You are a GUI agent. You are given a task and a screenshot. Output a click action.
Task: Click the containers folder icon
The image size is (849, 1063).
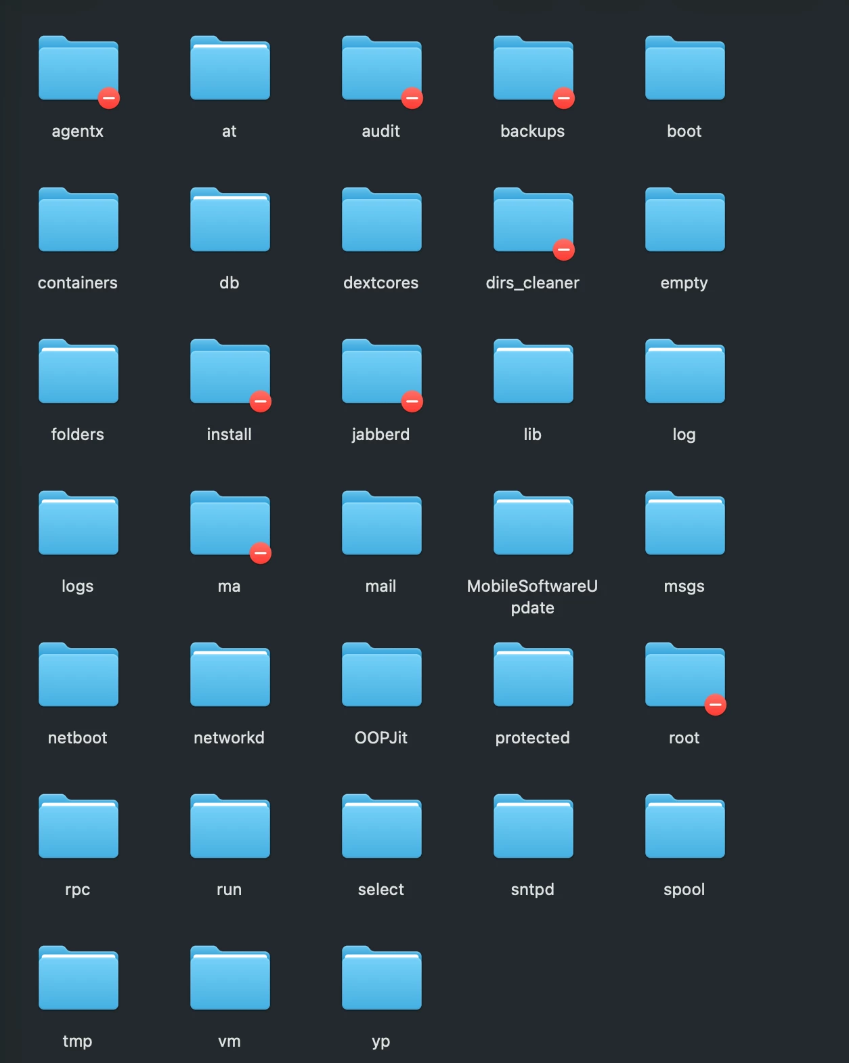(x=79, y=219)
